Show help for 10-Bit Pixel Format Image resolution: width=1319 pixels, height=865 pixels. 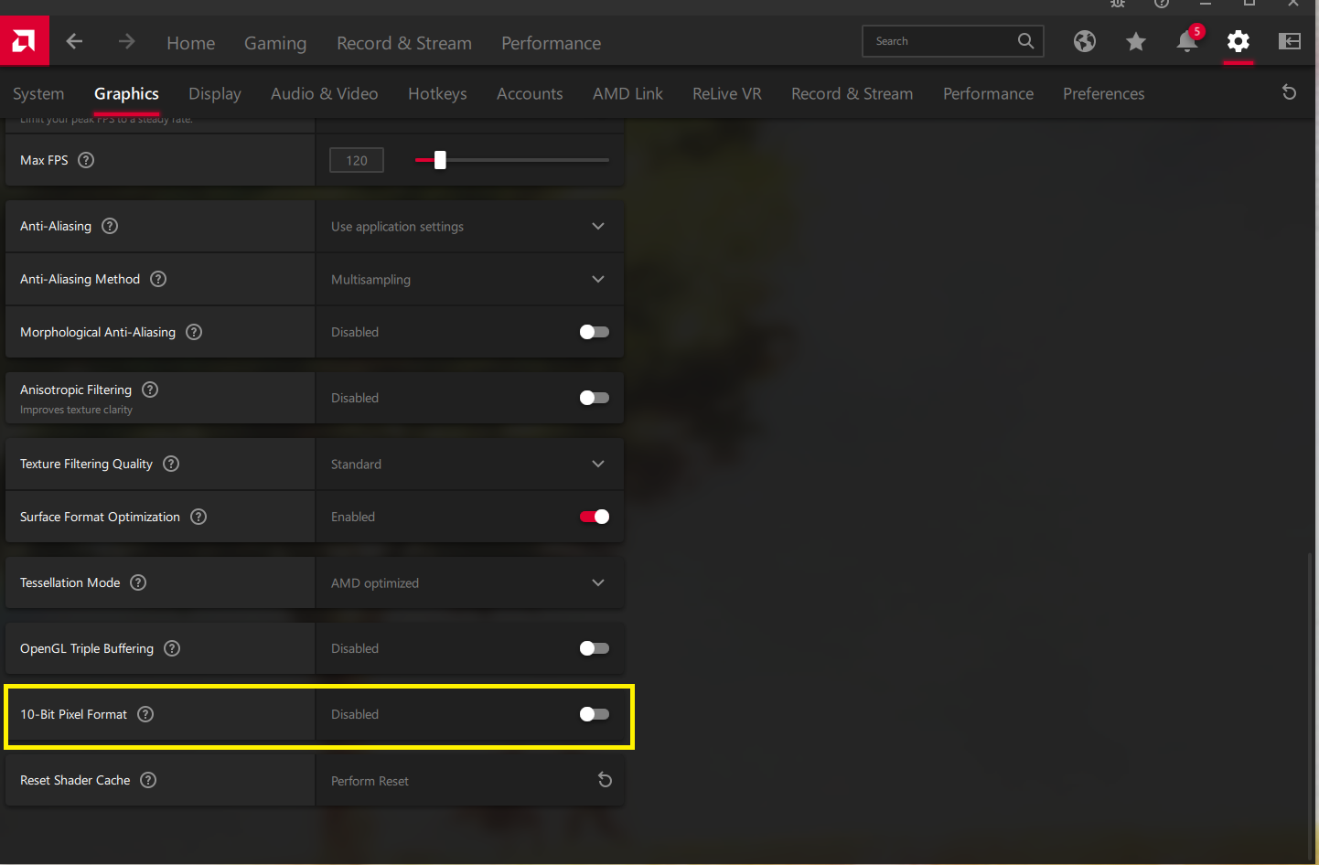[145, 714]
